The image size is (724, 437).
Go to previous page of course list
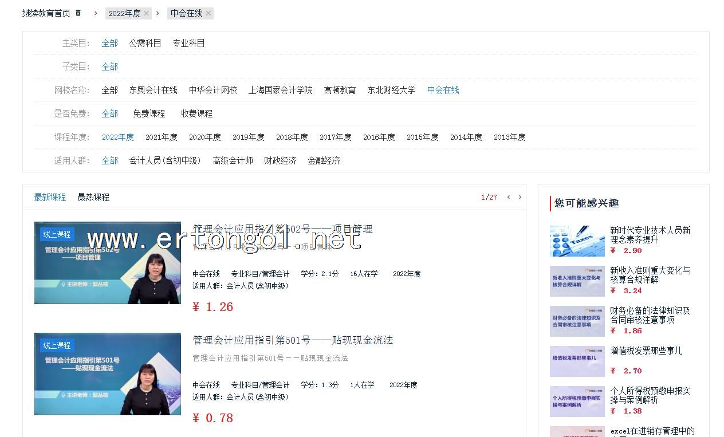508,197
